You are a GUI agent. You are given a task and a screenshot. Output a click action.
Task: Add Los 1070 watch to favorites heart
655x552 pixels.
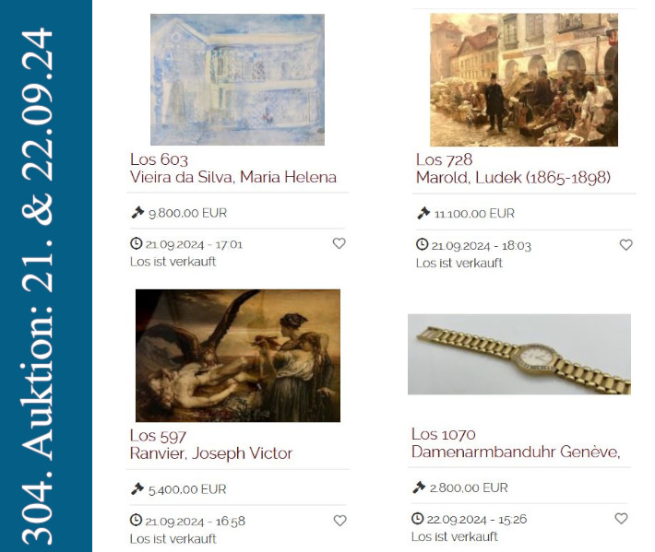coord(621,518)
